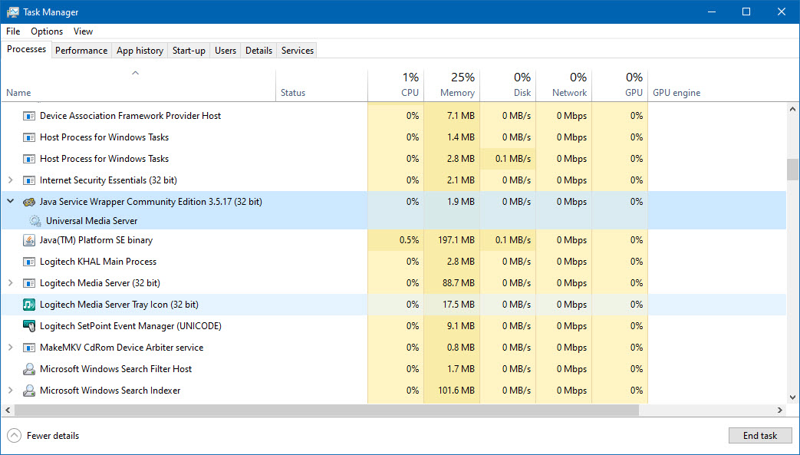Click the Java(TM) Platform SE binary icon

tap(29, 240)
